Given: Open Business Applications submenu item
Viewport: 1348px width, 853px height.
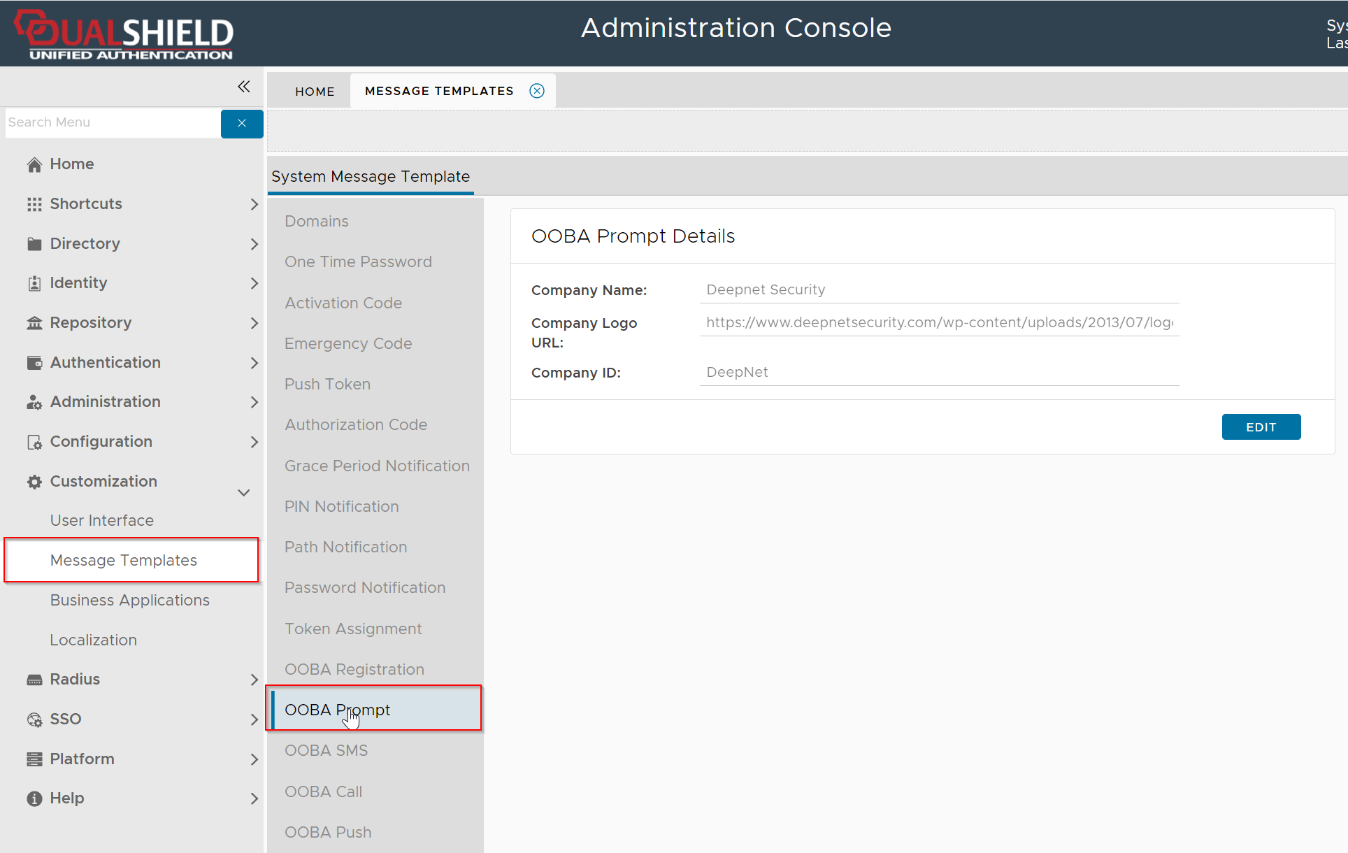Looking at the screenshot, I should click(x=129, y=601).
